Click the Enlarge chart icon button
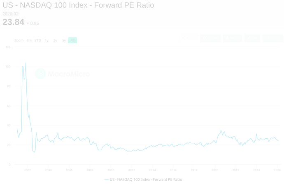Screen dimensions: 284x184 click(273, 38)
